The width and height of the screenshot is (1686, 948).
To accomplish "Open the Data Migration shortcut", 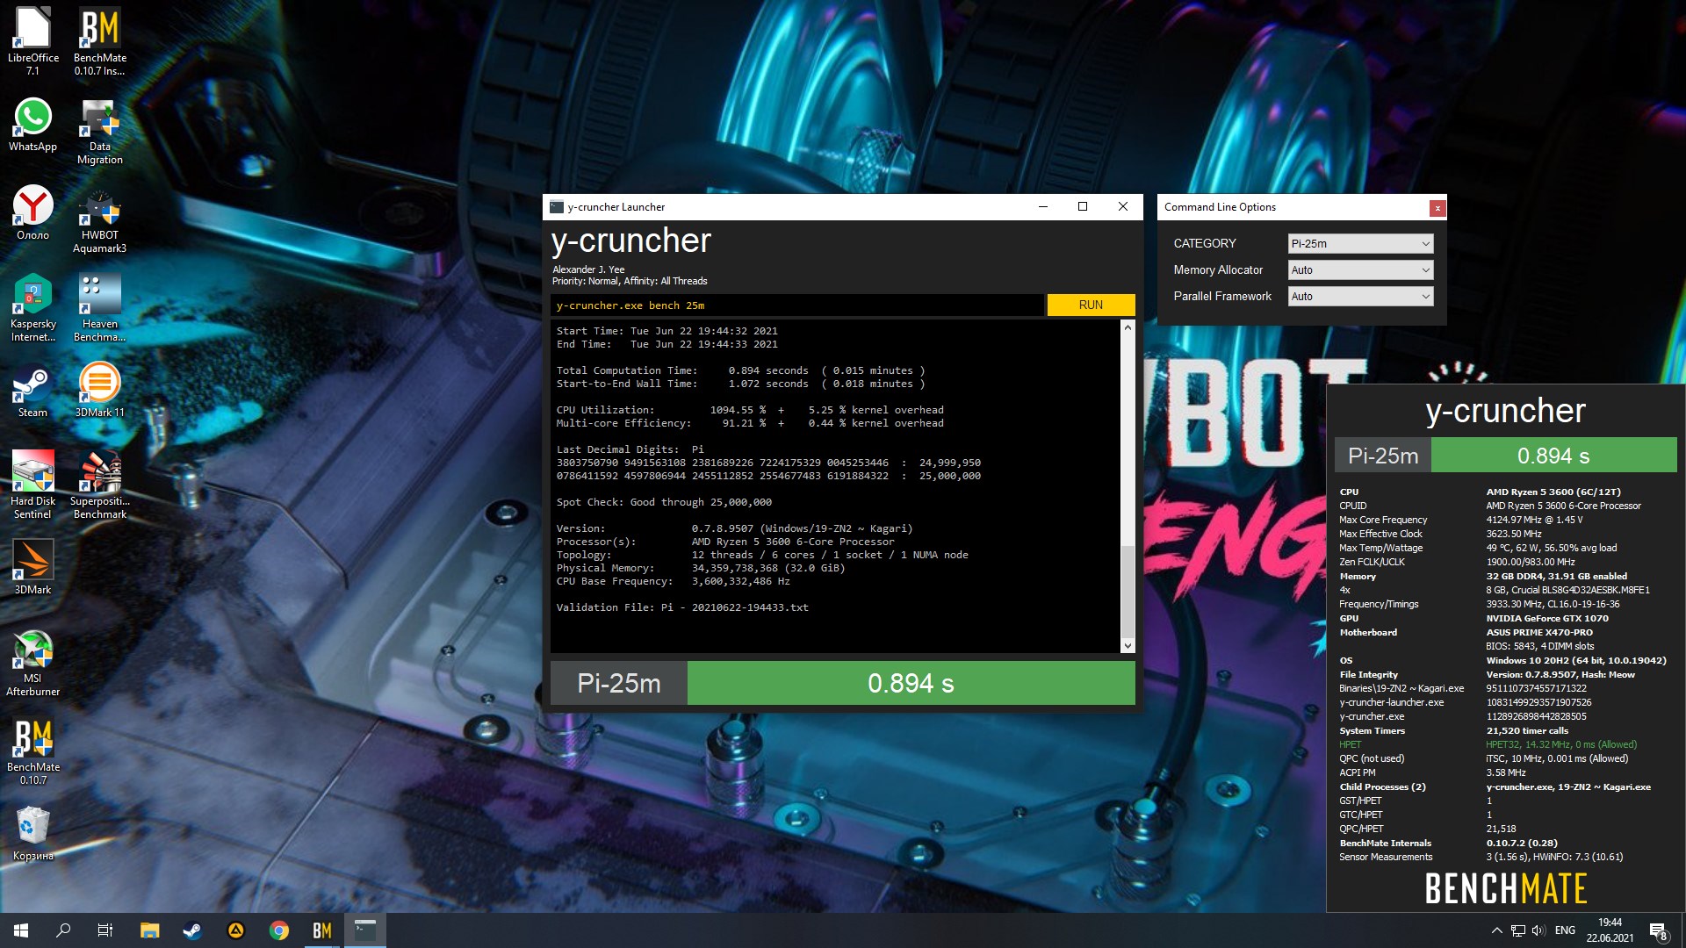I will click(x=100, y=132).
